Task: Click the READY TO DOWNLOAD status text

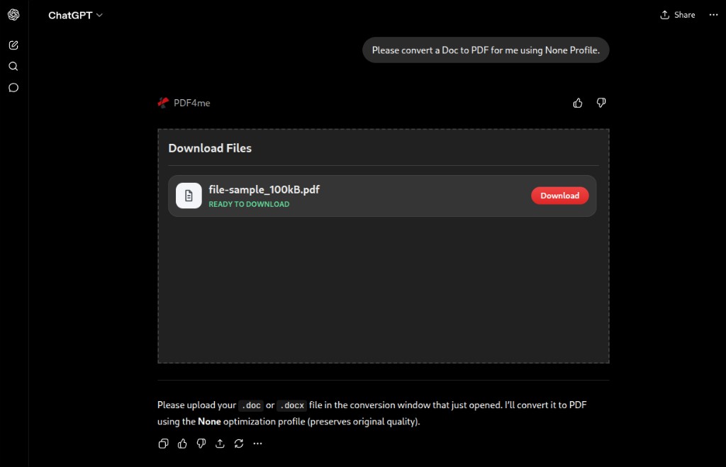Action: tap(249, 204)
